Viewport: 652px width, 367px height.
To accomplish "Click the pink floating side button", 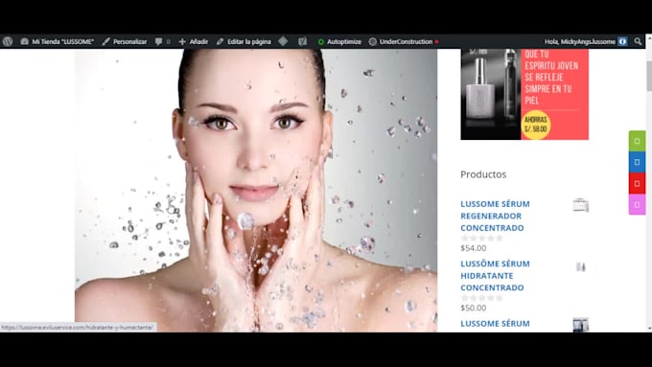I will click(637, 204).
